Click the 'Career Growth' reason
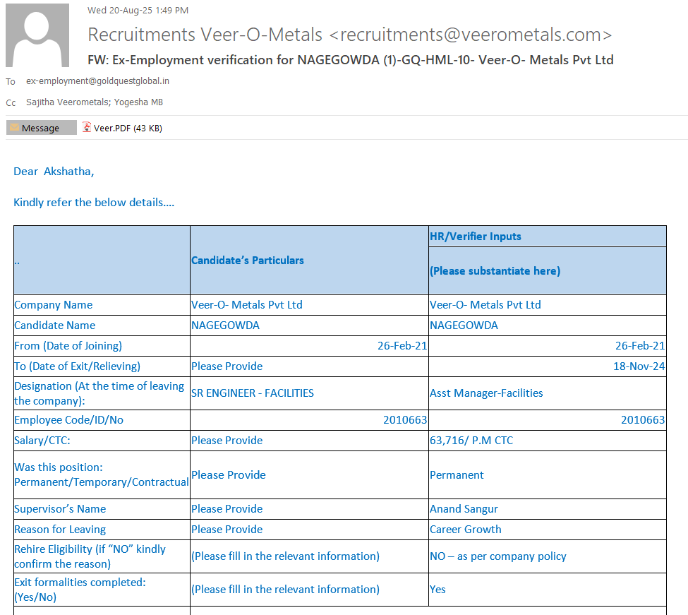Image resolution: width=688 pixels, height=615 pixels. click(466, 530)
